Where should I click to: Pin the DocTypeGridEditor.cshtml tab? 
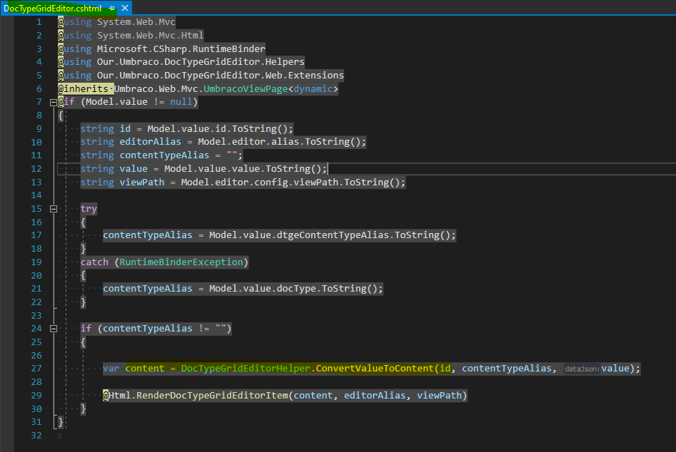[111, 8]
